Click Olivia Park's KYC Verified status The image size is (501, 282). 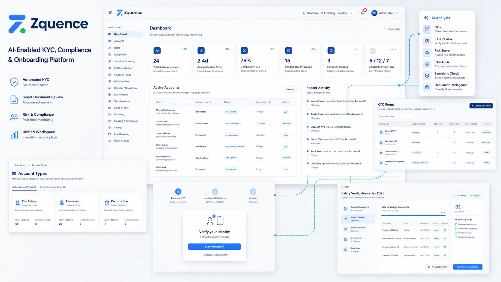click(231, 169)
